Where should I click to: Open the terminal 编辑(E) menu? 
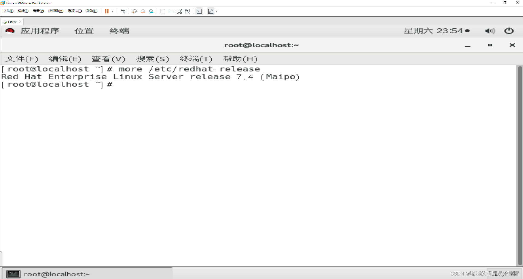[x=65, y=59]
